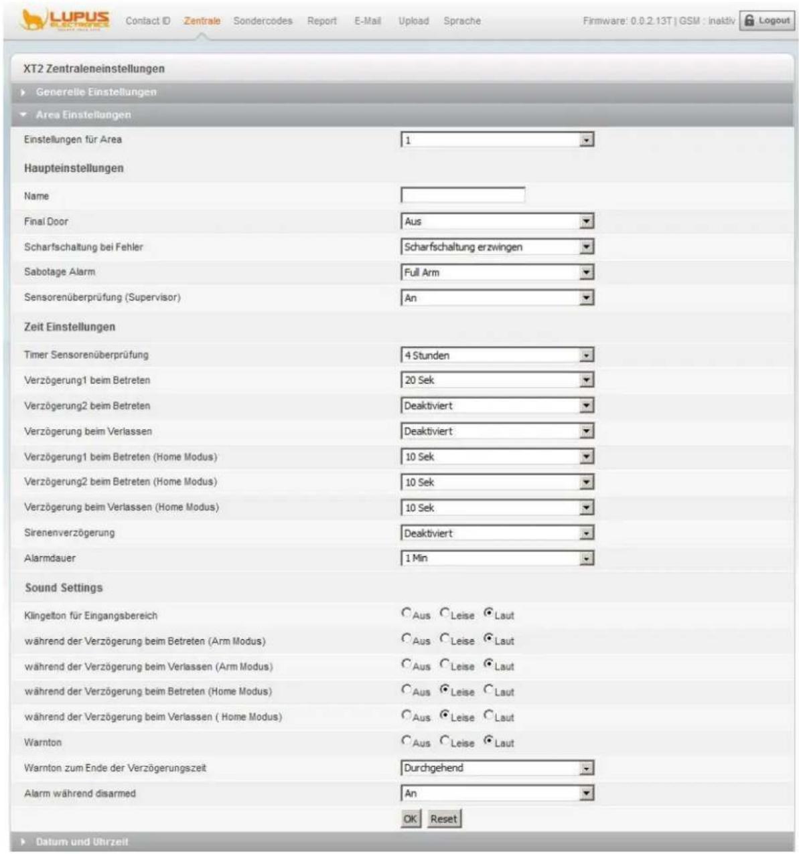The width and height of the screenshot is (799, 854).
Task: Click the Haupteinstellungen heading
Action: click(x=74, y=168)
